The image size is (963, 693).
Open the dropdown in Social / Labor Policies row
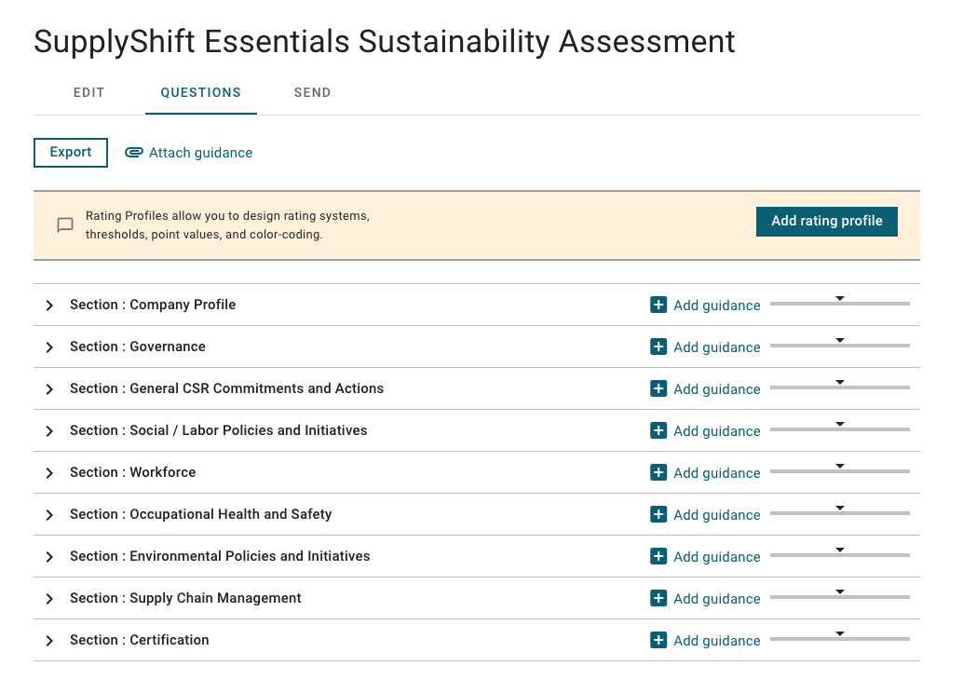pyautogui.click(x=839, y=426)
